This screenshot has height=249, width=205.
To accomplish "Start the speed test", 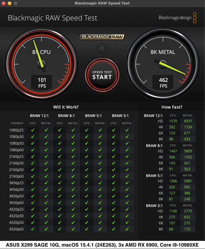I will click(x=102, y=75).
